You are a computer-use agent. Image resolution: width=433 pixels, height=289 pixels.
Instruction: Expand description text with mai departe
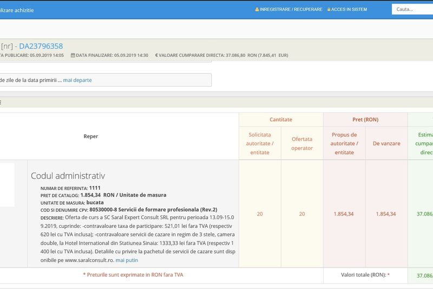(x=77, y=80)
